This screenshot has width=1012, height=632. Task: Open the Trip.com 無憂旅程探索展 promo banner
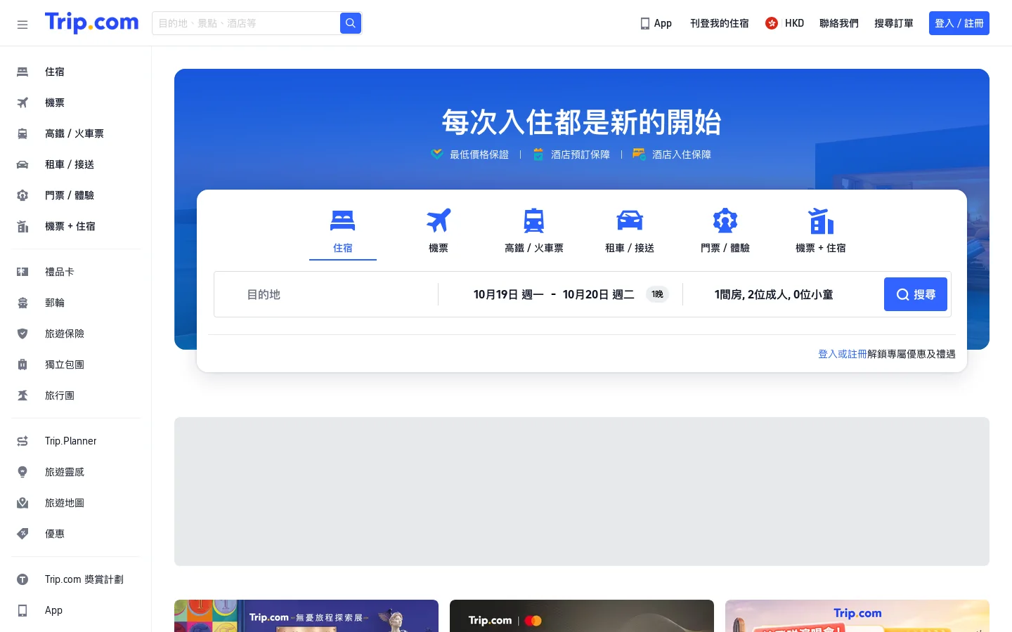306,616
